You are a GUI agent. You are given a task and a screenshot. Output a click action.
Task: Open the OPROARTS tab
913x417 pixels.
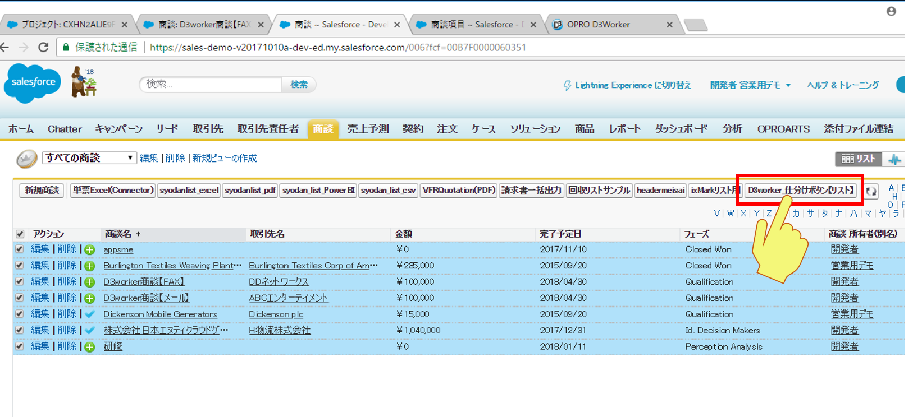pyautogui.click(x=783, y=129)
